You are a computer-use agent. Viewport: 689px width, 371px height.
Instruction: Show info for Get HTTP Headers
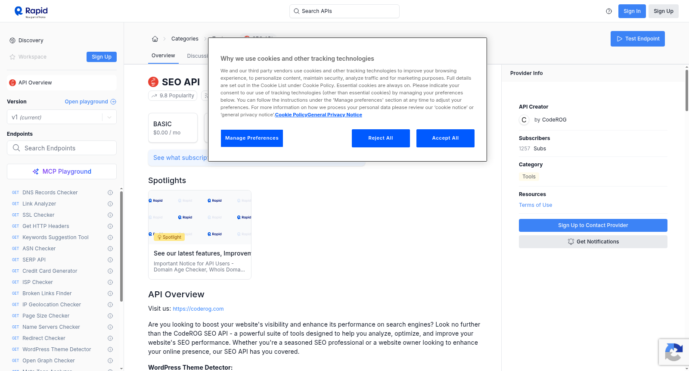coord(110,226)
